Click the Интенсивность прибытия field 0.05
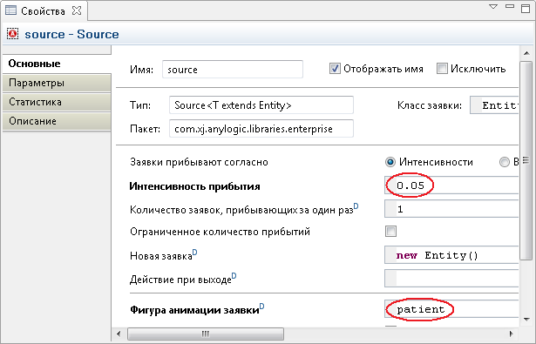Image resolution: width=536 pixels, height=344 pixels. click(451, 185)
